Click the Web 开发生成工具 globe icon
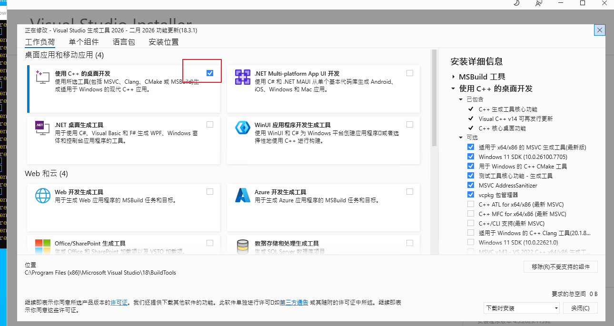The height and width of the screenshot is (326, 614). point(42,195)
